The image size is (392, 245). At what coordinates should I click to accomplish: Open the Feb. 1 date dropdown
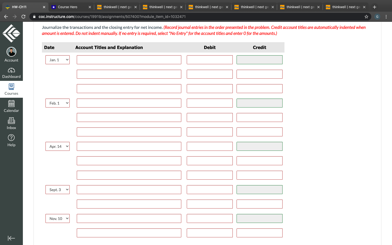[x=57, y=103]
